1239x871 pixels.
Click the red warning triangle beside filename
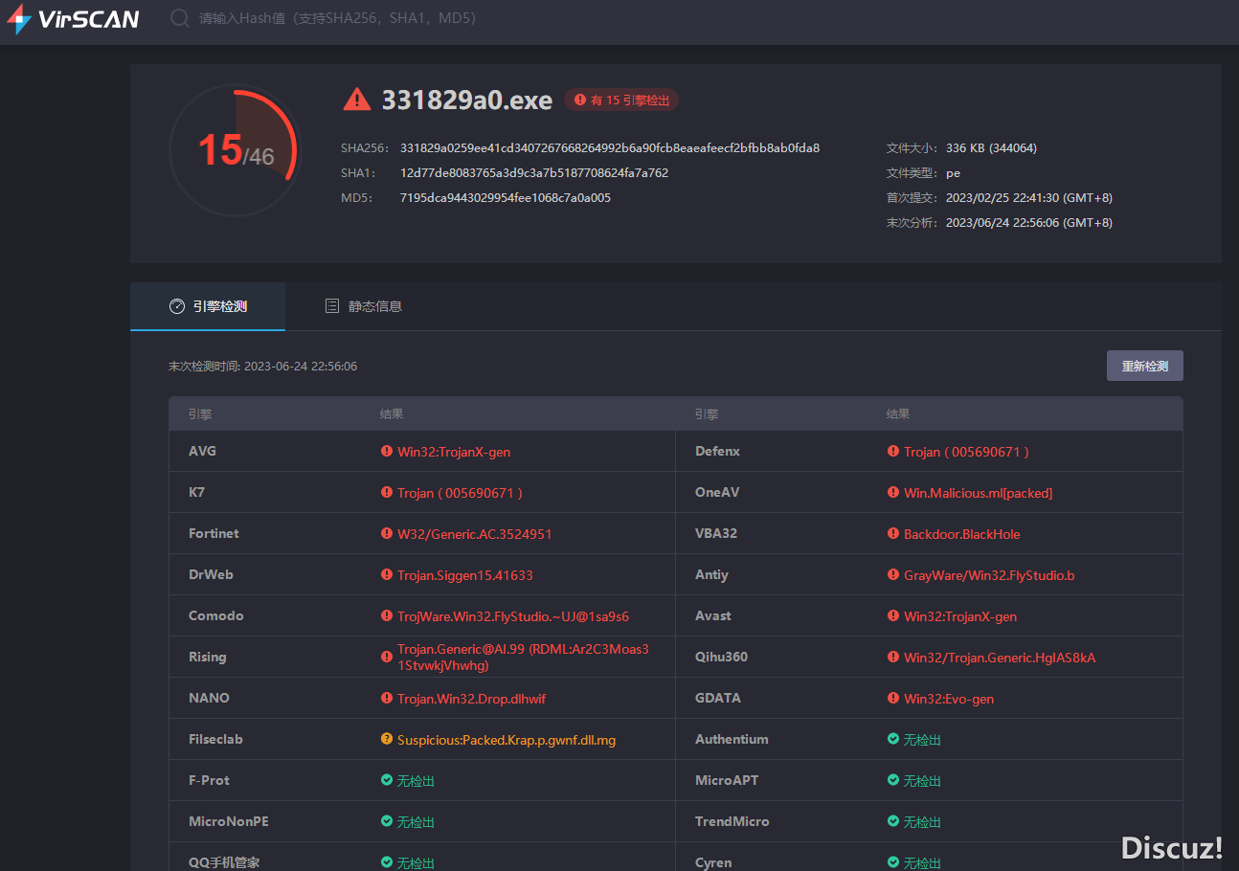point(356,100)
